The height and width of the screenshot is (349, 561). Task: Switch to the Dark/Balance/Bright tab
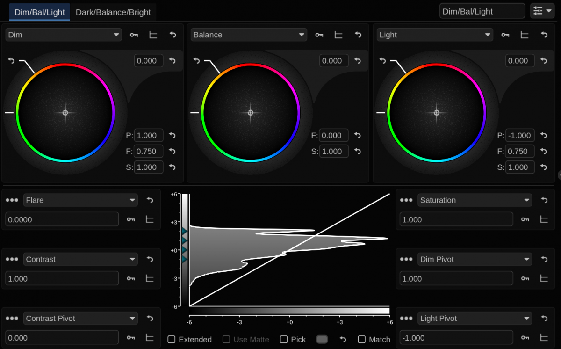(113, 12)
